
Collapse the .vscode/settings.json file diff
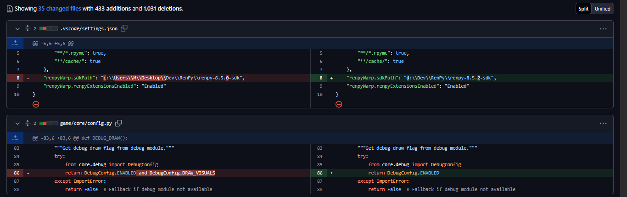click(17, 28)
